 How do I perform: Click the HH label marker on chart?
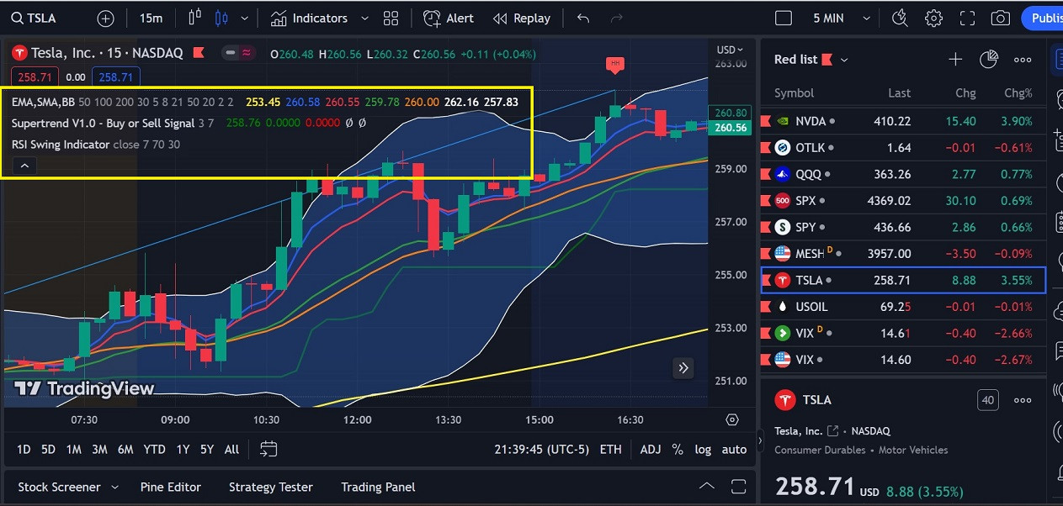(615, 64)
